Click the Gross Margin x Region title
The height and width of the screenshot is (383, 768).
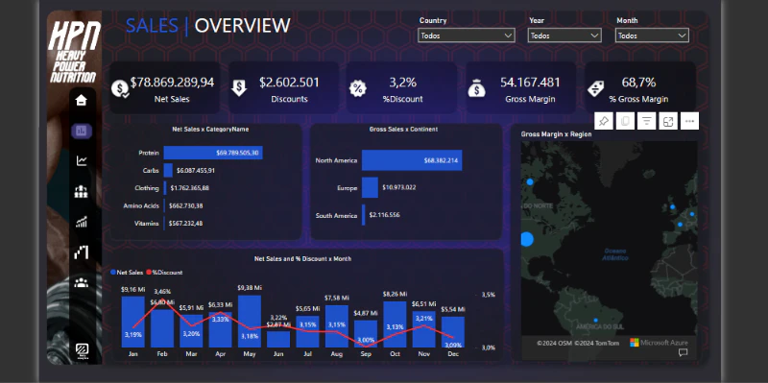pos(557,134)
